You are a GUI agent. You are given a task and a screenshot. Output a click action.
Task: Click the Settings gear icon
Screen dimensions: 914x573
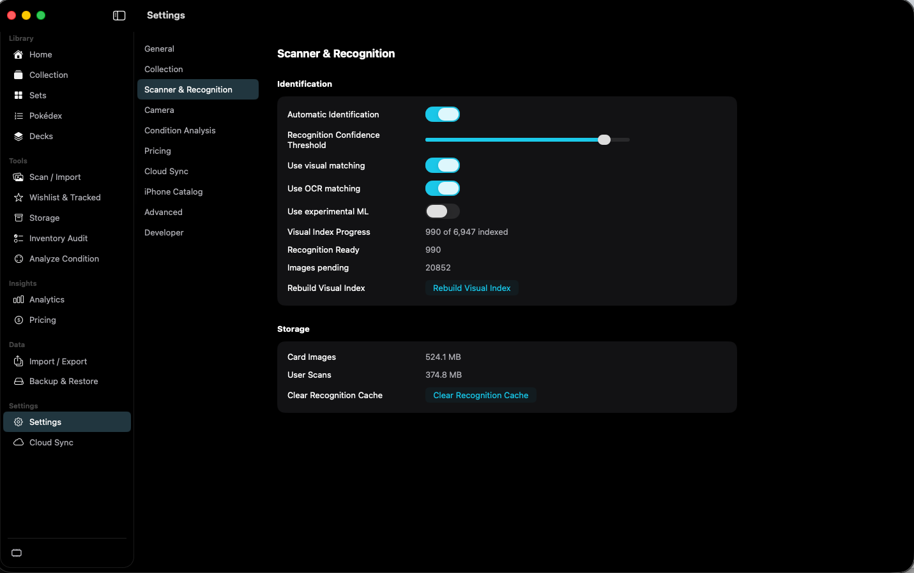tap(19, 422)
